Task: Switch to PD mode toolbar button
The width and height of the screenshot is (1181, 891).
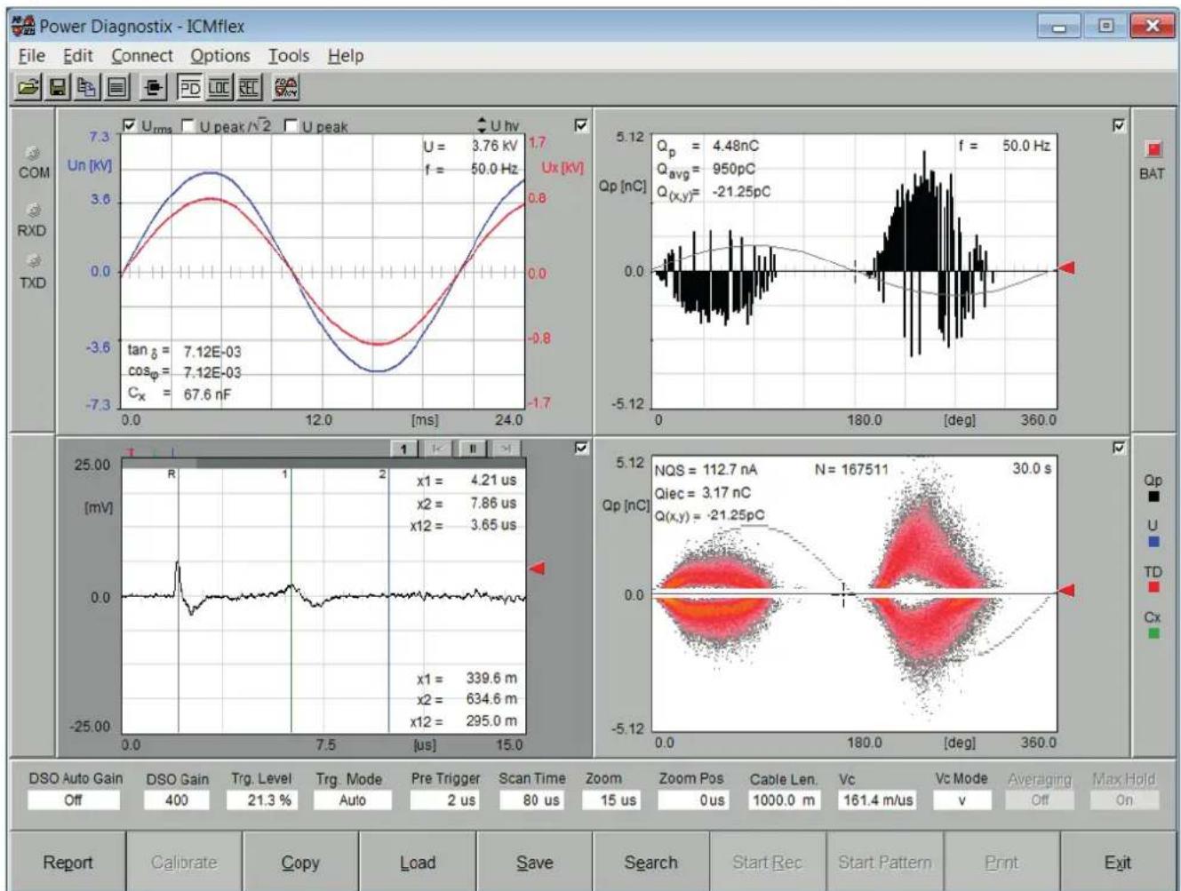Action: coord(190,87)
